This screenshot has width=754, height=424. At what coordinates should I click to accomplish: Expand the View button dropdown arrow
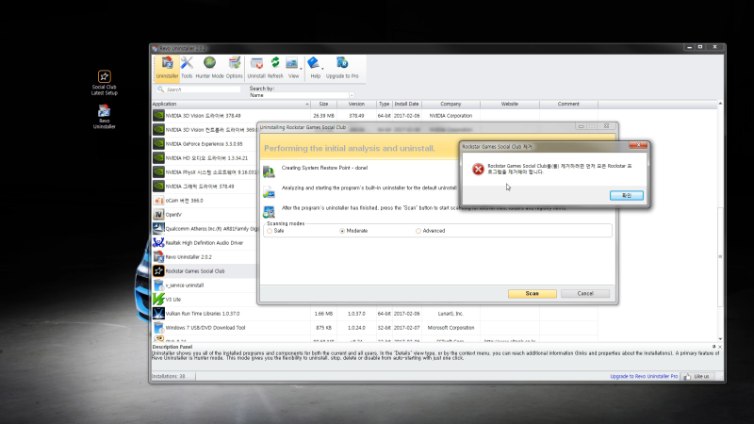pyautogui.click(x=301, y=69)
